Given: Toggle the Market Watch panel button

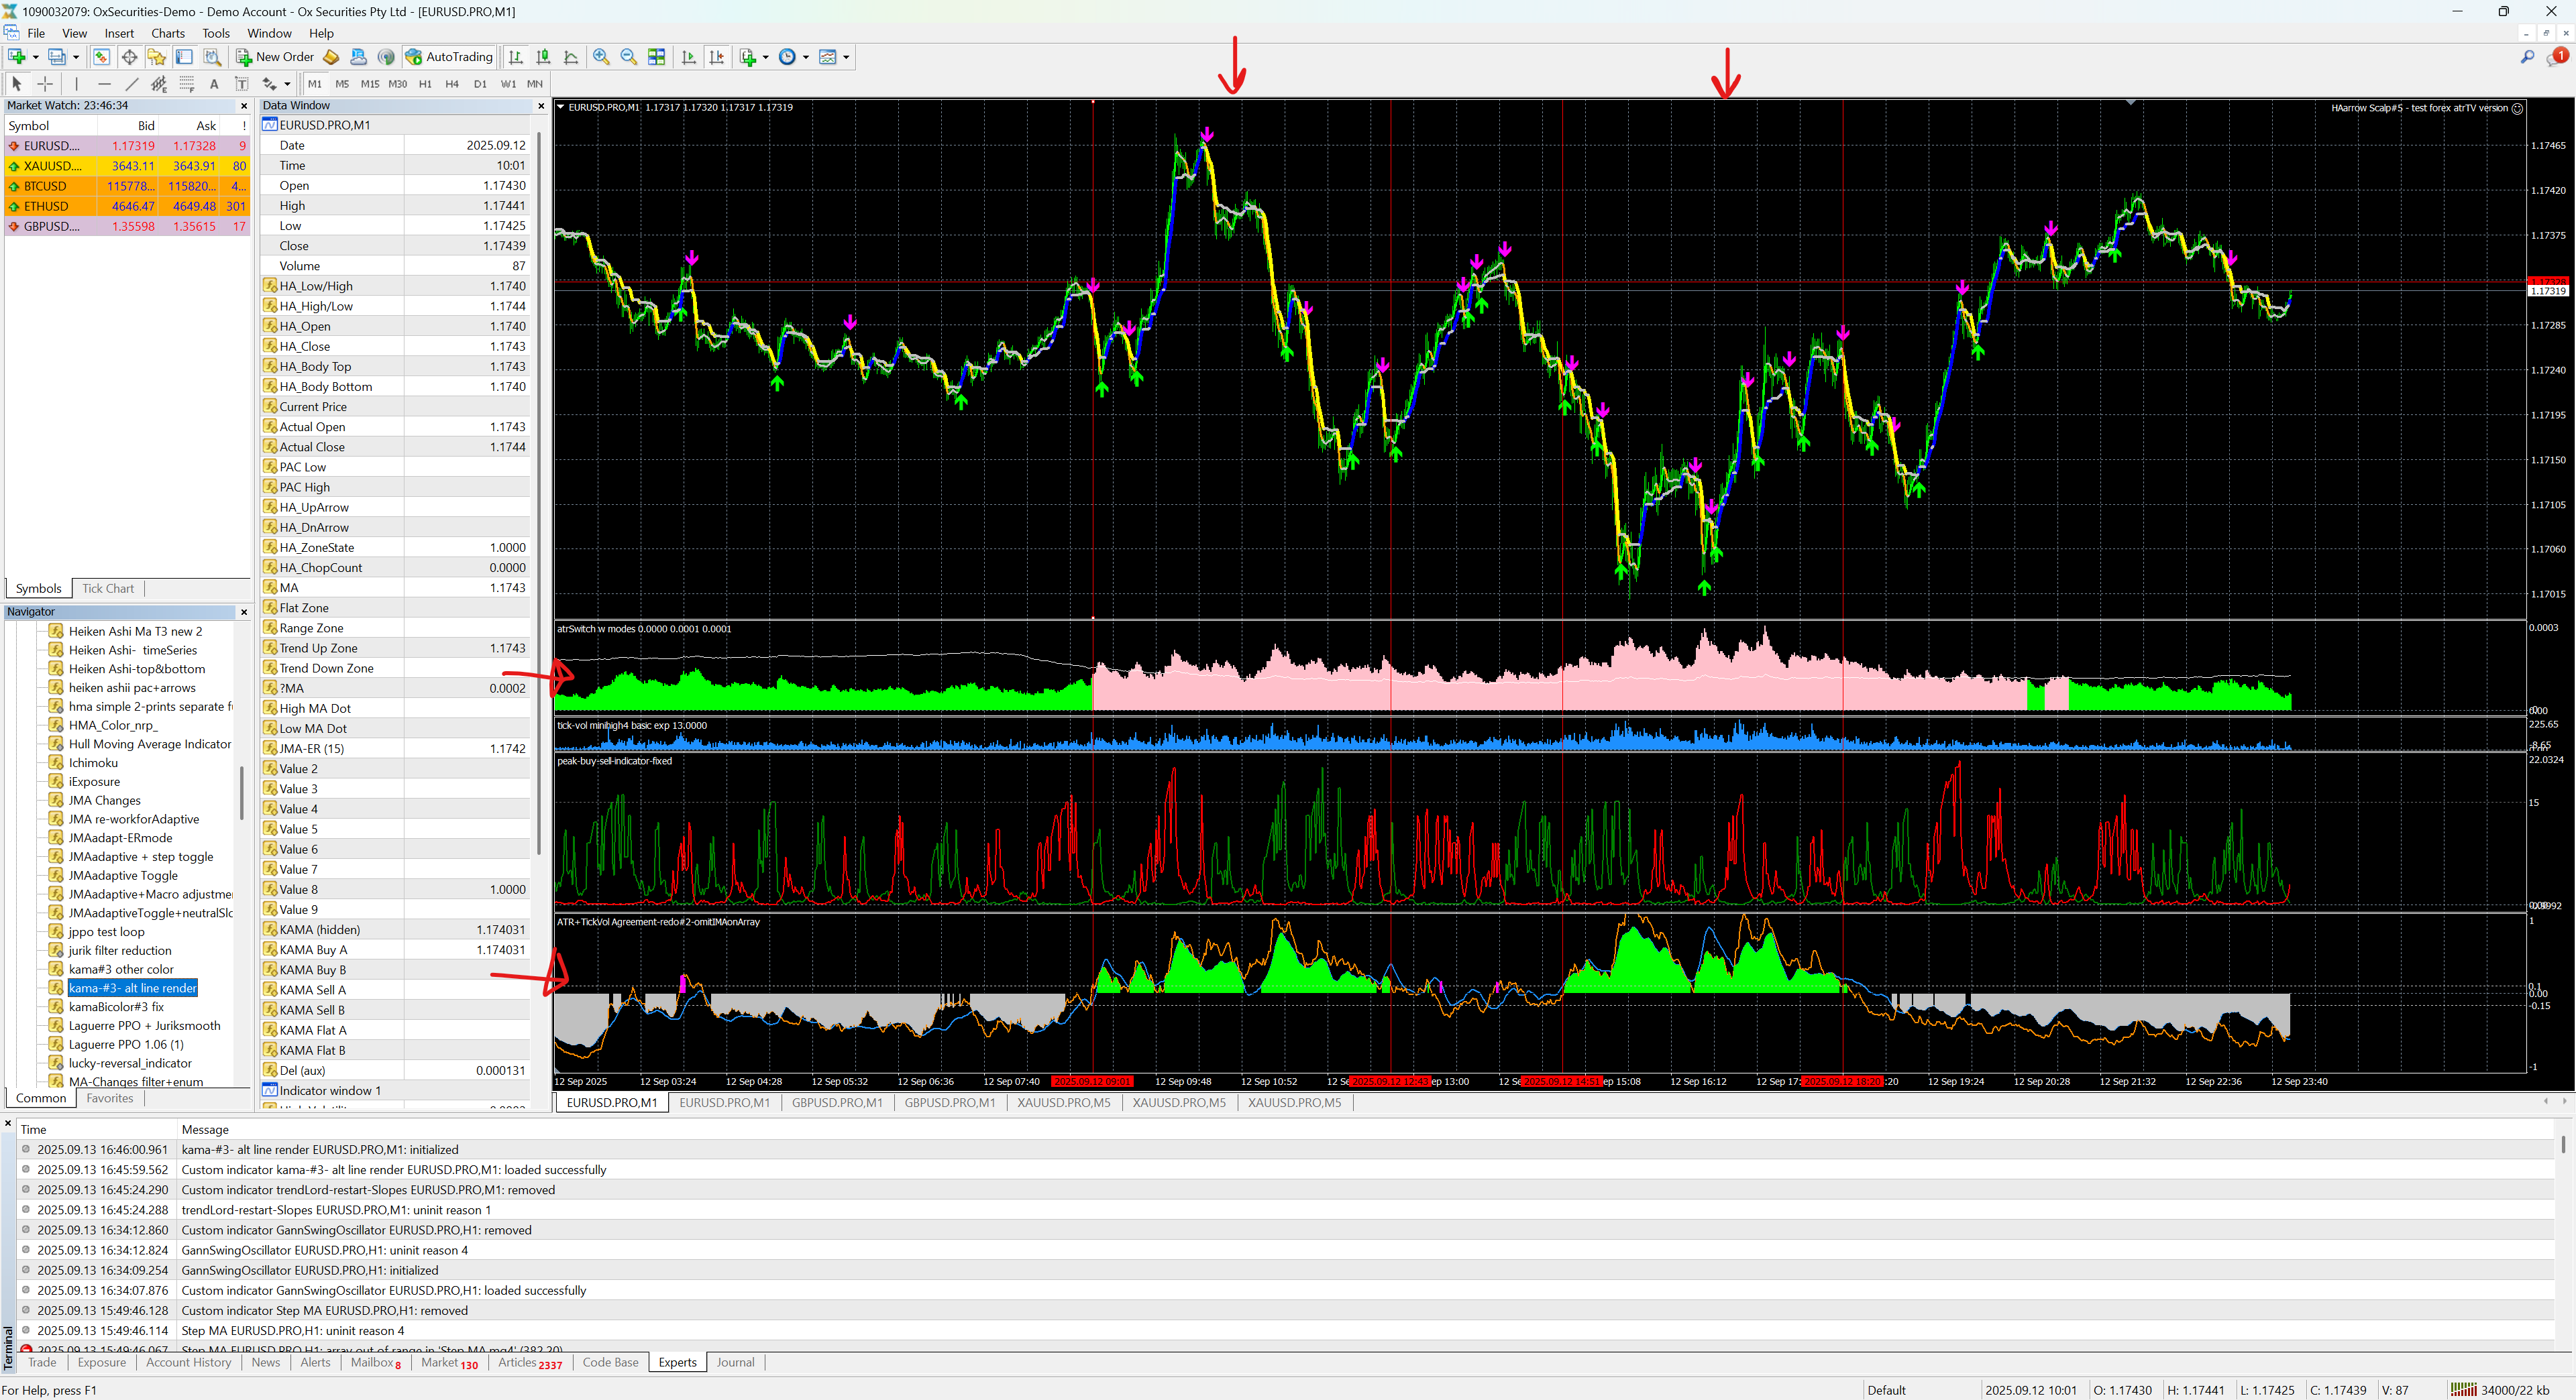Looking at the screenshot, I should pos(101,57).
